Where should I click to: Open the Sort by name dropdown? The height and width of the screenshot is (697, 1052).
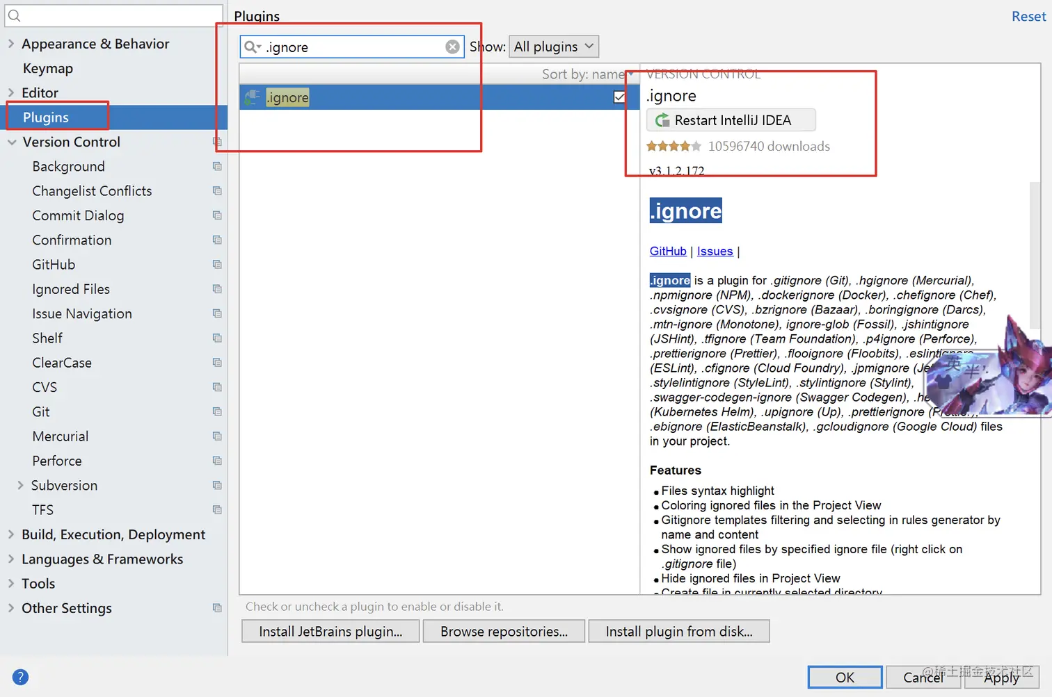pyautogui.click(x=587, y=74)
